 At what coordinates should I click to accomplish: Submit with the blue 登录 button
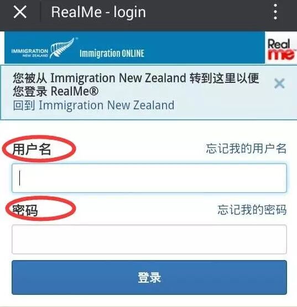tap(149, 277)
